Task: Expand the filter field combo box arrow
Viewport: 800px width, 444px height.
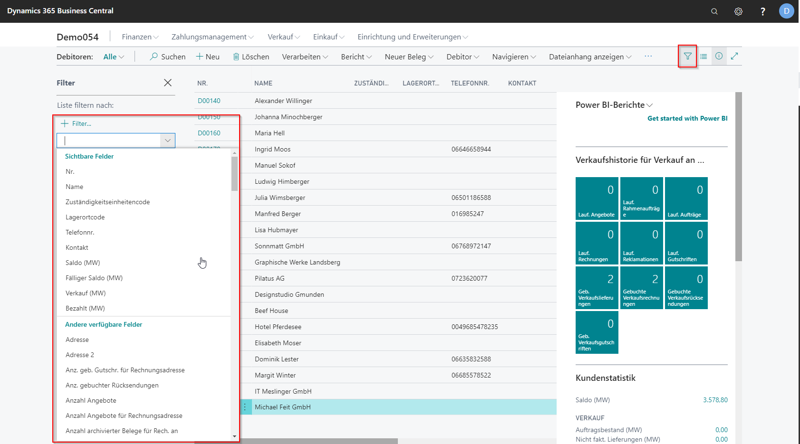Action: [168, 141]
